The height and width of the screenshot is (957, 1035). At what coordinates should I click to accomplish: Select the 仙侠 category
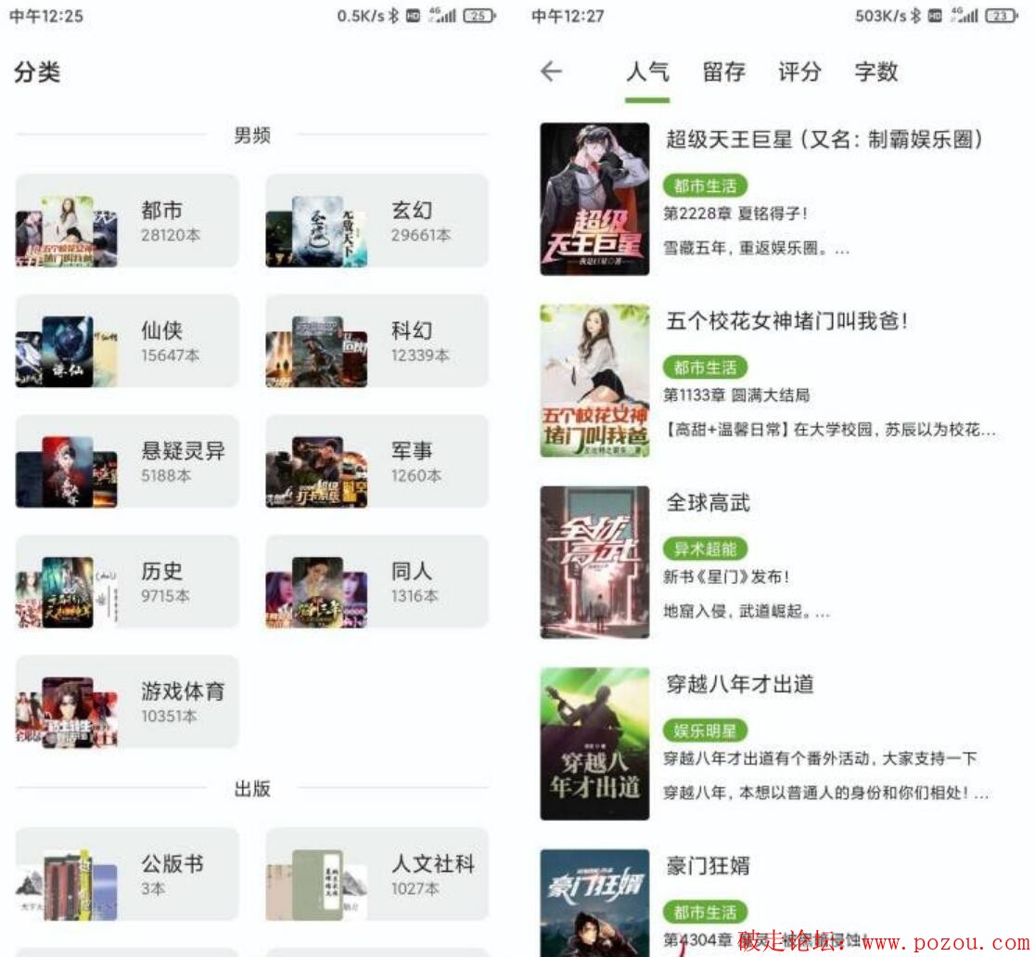(x=127, y=341)
